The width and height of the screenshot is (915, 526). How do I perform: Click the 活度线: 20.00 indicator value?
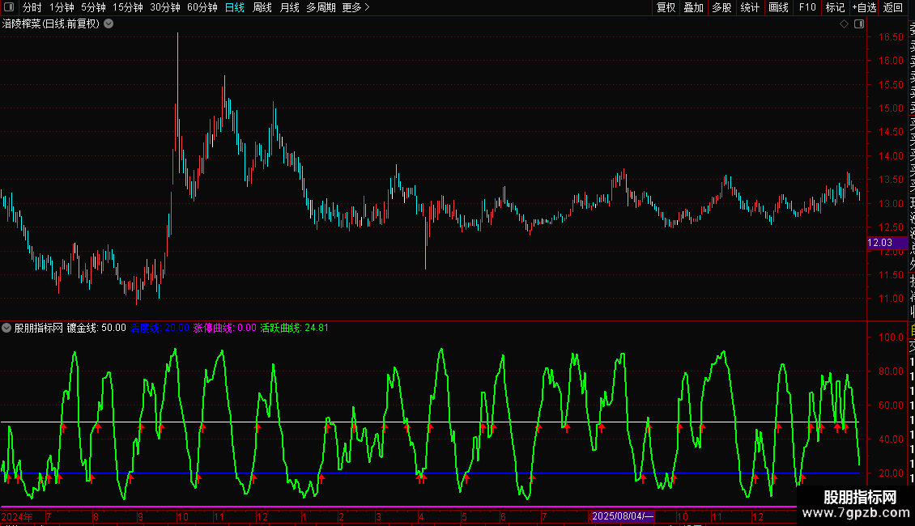pyautogui.click(x=160, y=328)
